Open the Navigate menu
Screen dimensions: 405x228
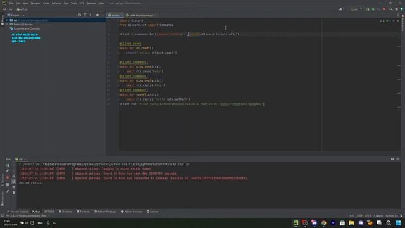35,3
